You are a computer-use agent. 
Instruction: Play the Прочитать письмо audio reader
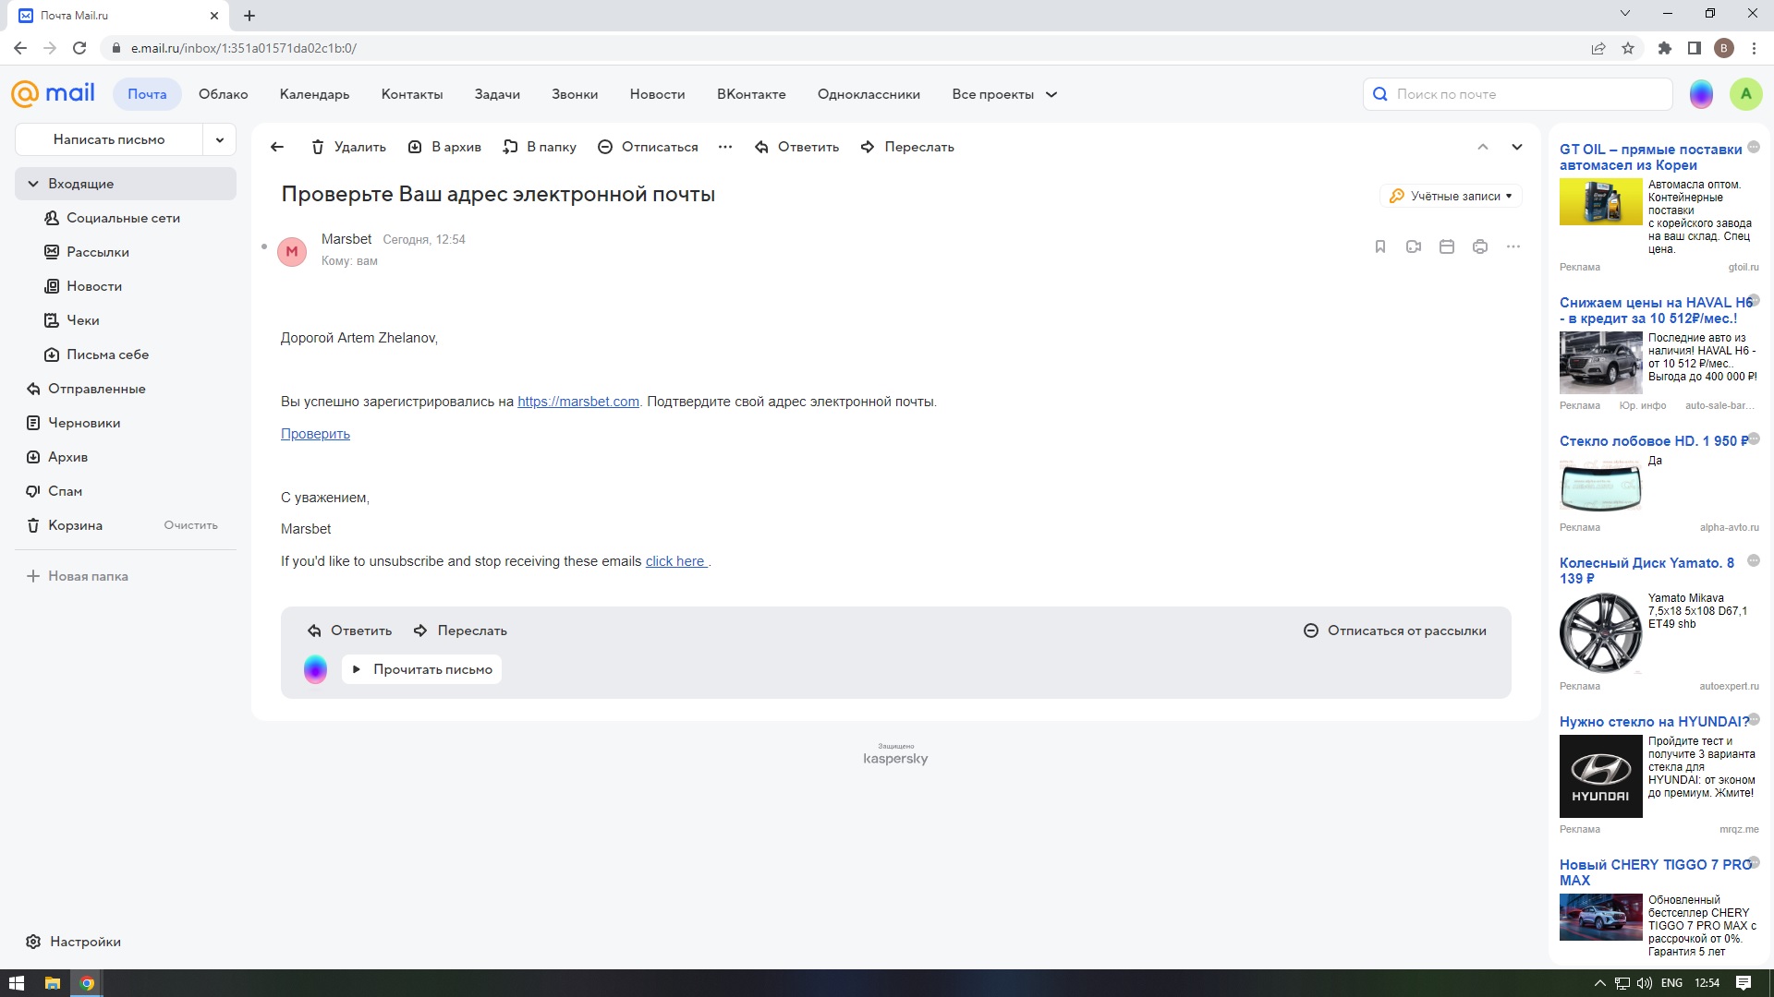click(421, 669)
